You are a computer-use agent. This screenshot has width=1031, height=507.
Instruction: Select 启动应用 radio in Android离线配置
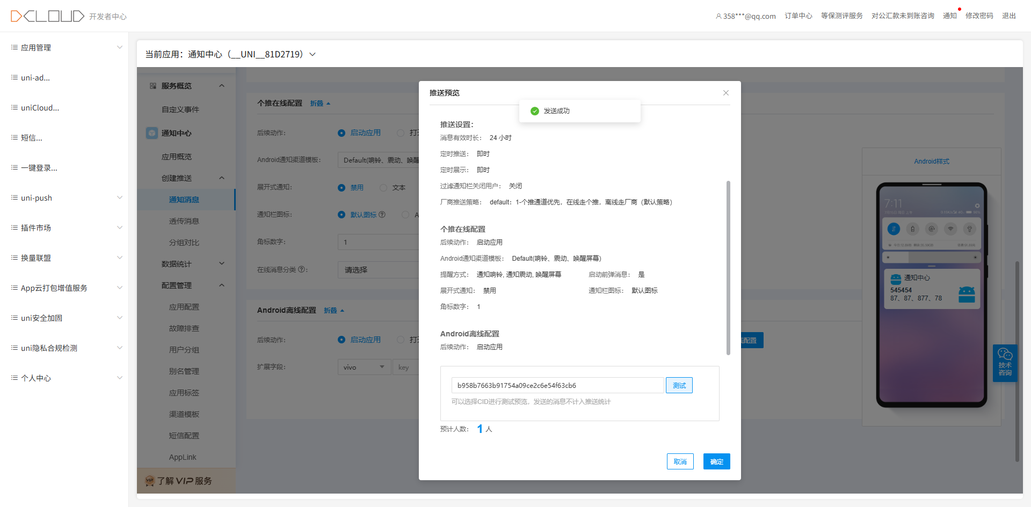pyautogui.click(x=342, y=340)
